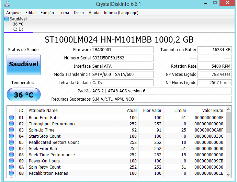
Task: Click the Atual column header
Action: tap(126, 111)
